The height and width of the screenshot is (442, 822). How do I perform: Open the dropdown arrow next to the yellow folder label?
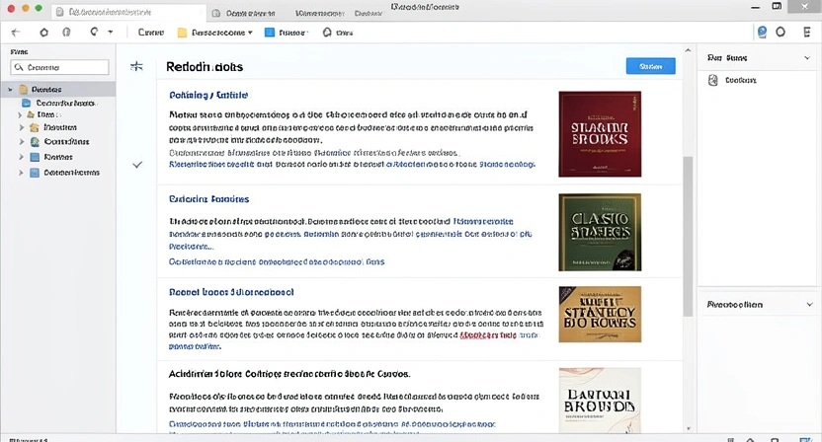(250, 33)
